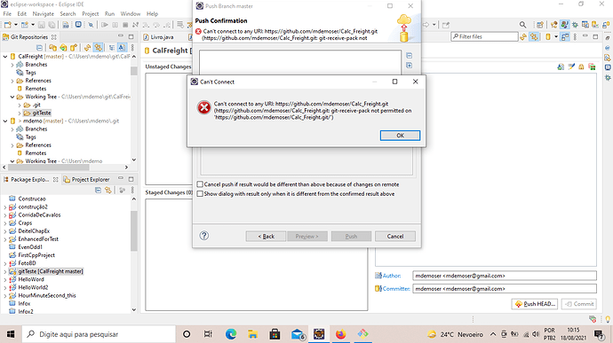The width and height of the screenshot is (613, 343).
Task: Collapse CalFreight Working Tree node
Action: pyautogui.click(x=12, y=97)
